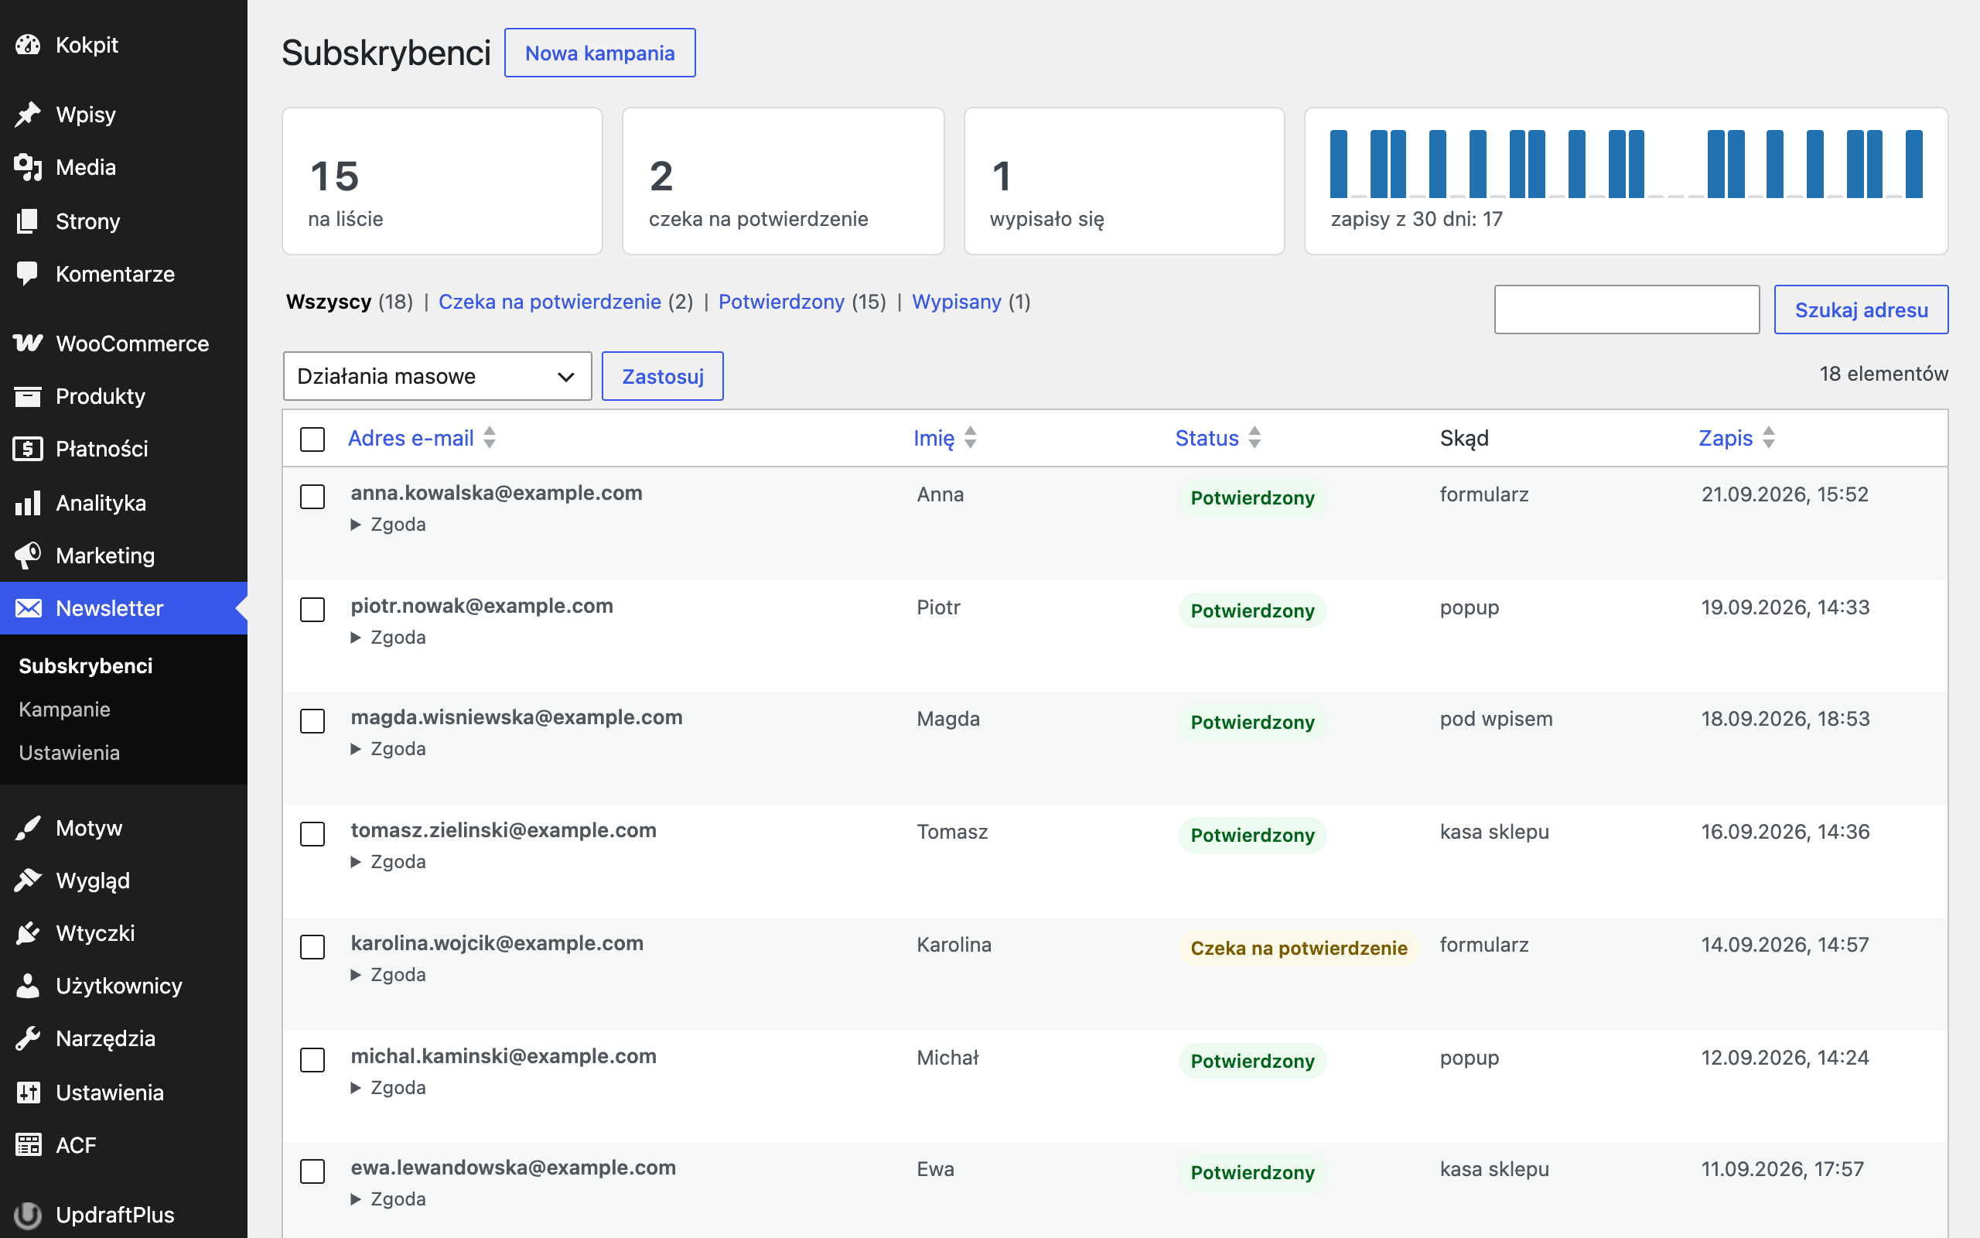Screen dimensions: 1980x1238
Task: Click the Ustawienia sliders icon in main menu
Action: coord(28,1093)
